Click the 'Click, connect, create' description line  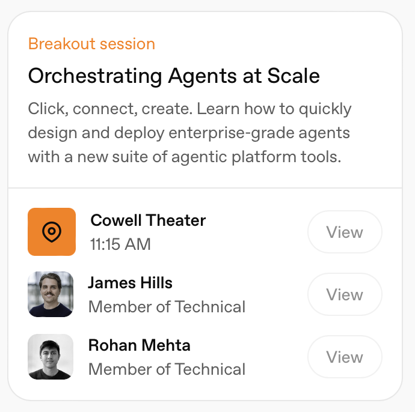click(189, 109)
